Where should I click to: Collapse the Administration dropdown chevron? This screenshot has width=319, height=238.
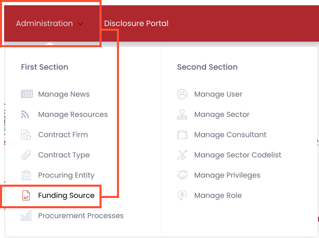point(81,24)
